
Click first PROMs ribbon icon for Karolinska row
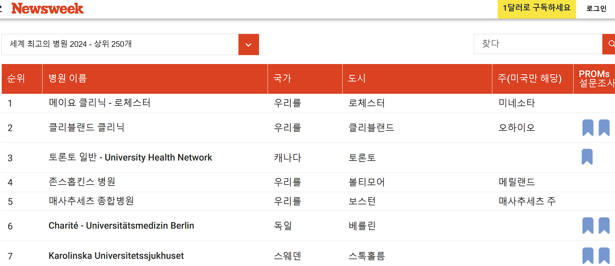pos(588,256)
